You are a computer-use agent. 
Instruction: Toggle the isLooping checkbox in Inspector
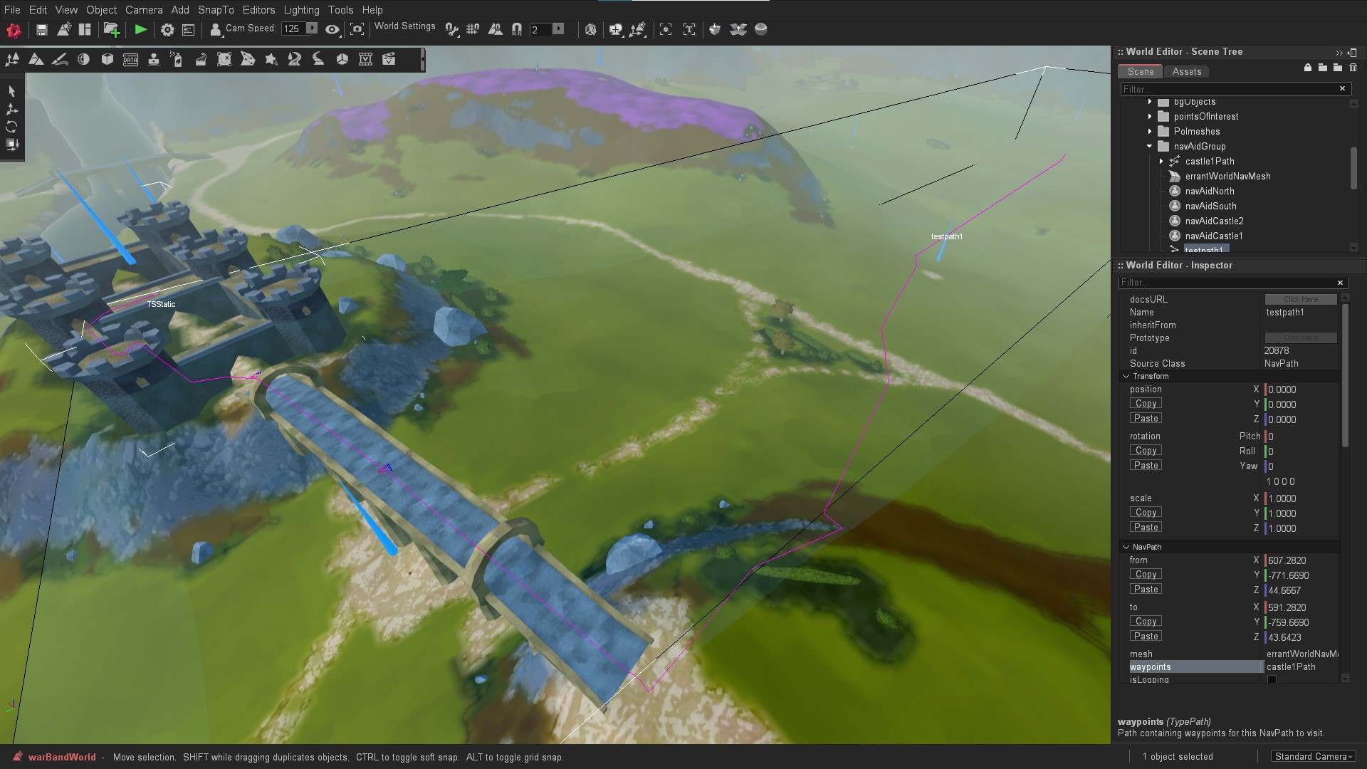1272,679
